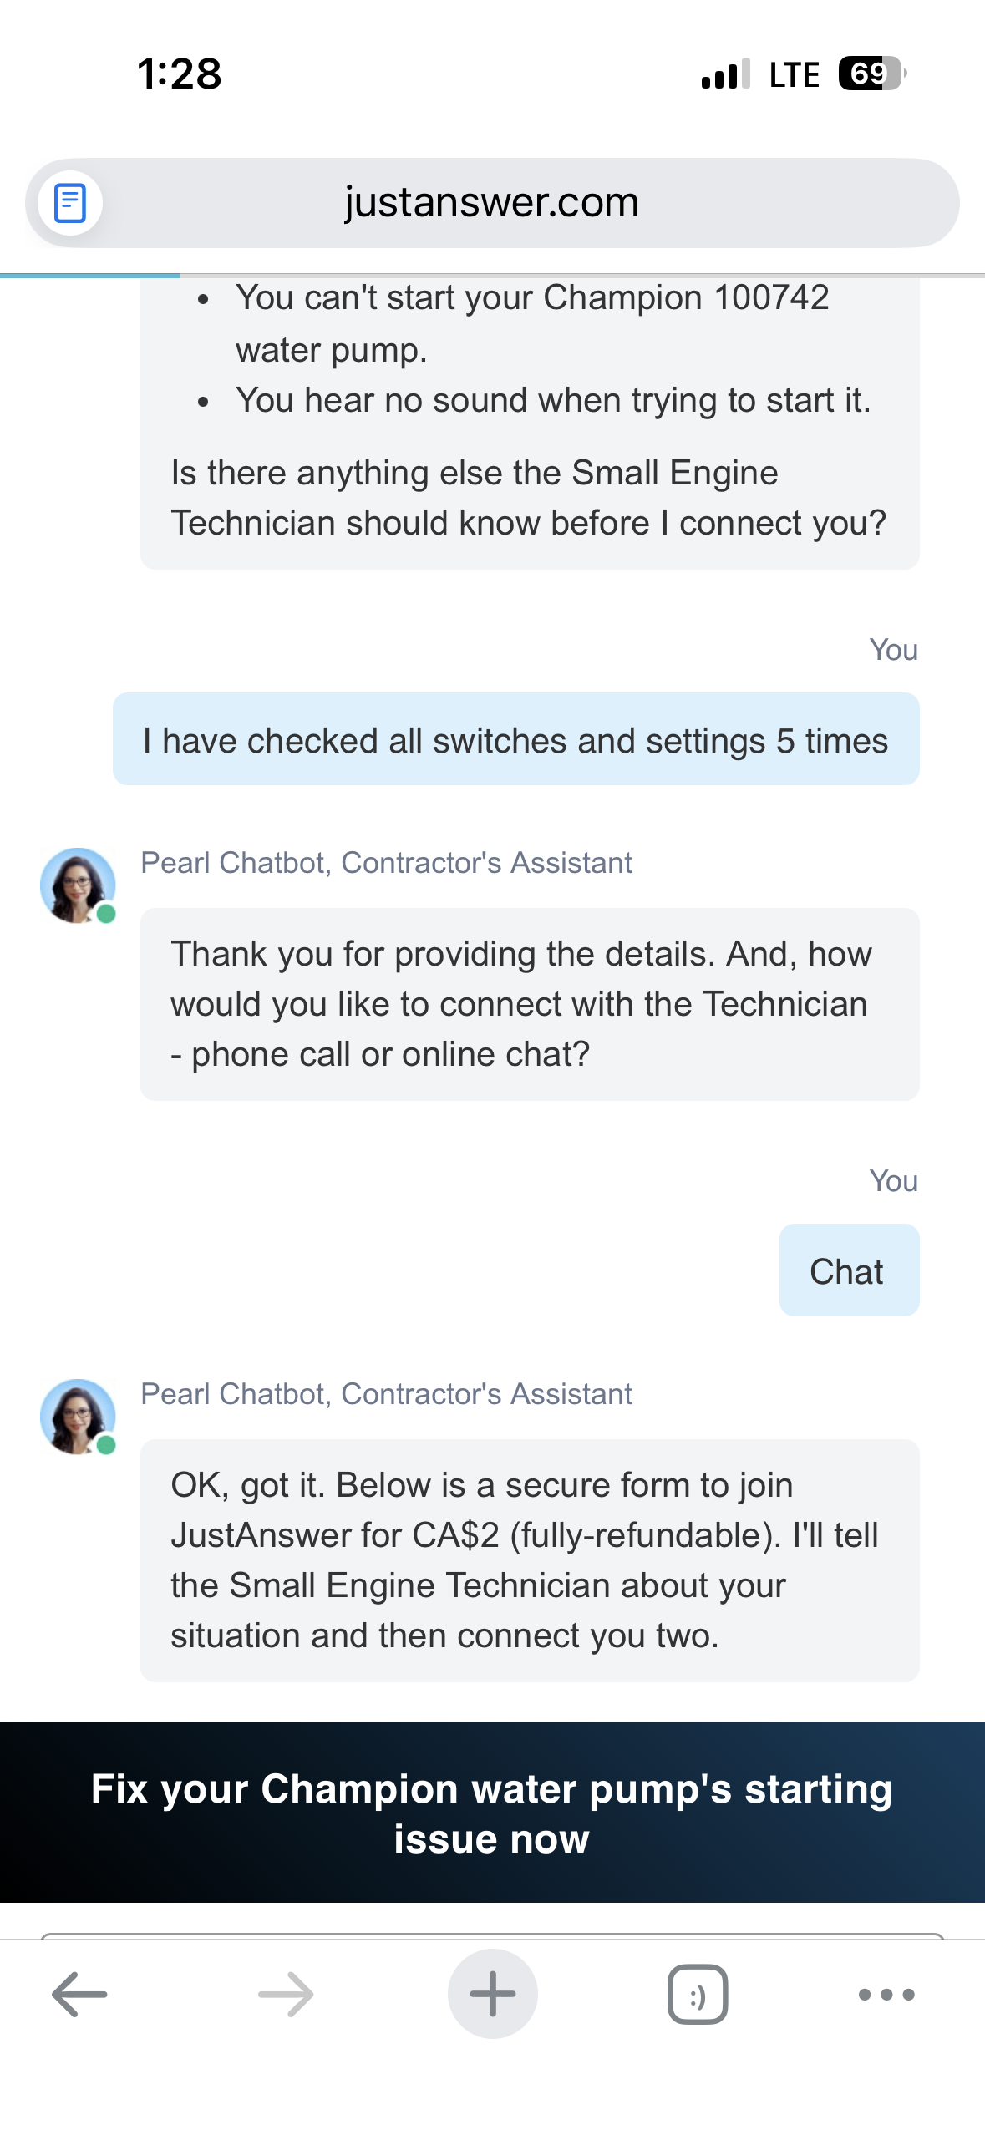
Task: Tap the battery indicator in status bar
Action: [x=871, y=74]
